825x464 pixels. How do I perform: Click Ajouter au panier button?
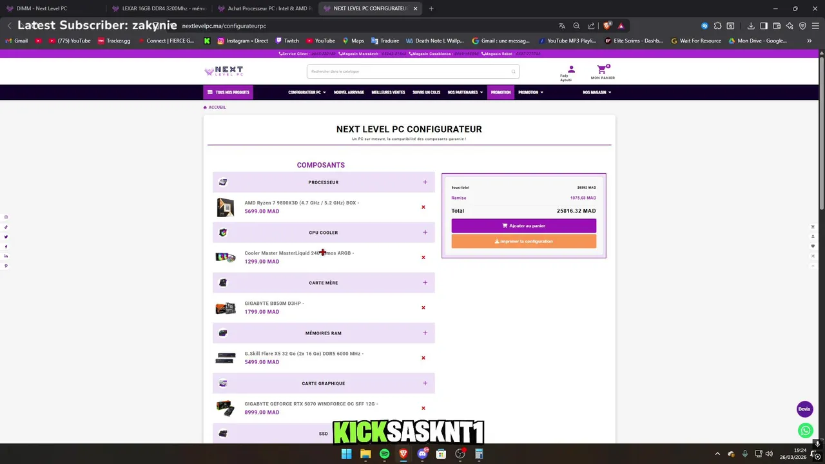point(523,226)
